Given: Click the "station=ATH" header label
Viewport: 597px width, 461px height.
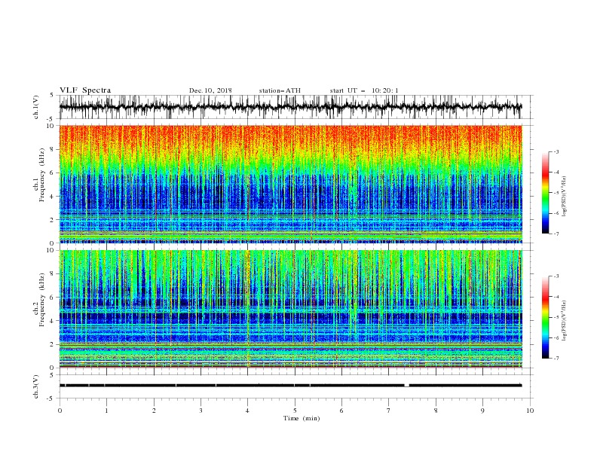Looking at the screenshot, I should click(280, 90).
